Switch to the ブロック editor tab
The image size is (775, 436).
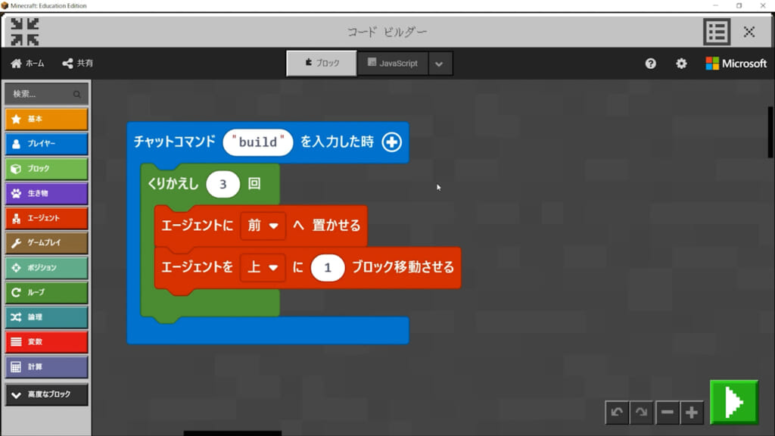[x=322, y=64]
